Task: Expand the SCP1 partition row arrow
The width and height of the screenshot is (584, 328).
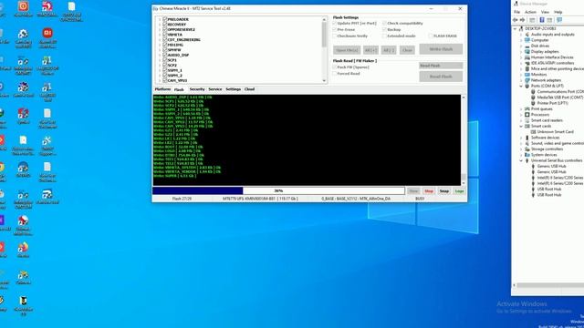Action: tap(160, 60)
